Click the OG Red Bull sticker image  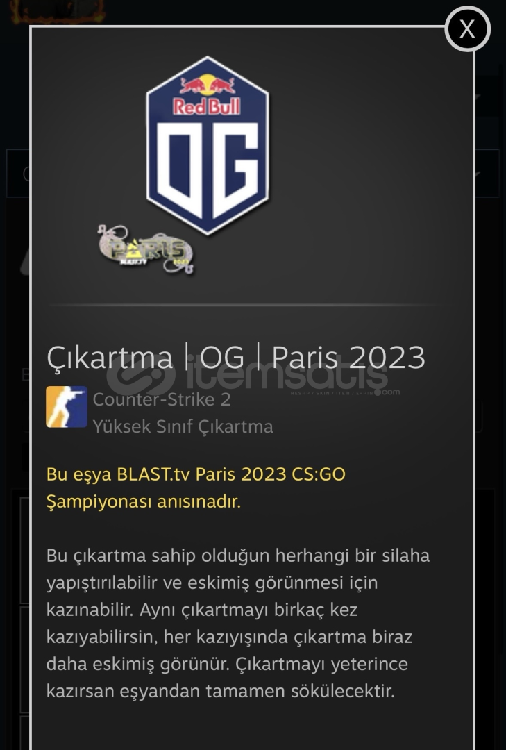[207, 145]
